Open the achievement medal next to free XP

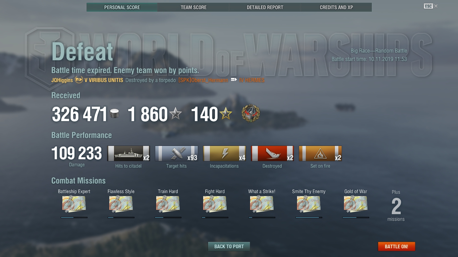click(x=250, y=114)
